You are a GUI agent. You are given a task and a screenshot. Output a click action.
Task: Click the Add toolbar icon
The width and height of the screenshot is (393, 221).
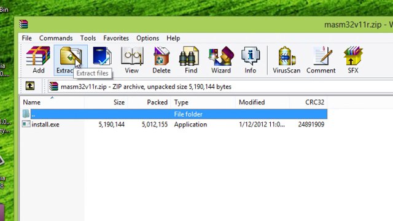point(38,56)
